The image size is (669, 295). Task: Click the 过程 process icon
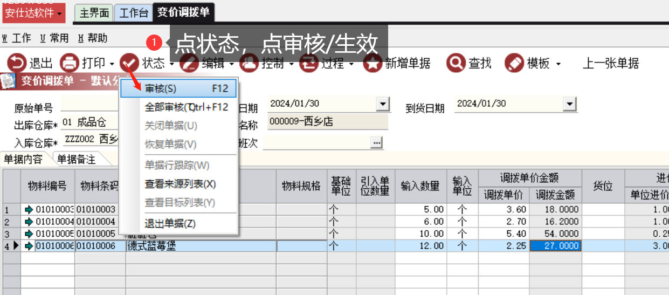pos(309,63)
